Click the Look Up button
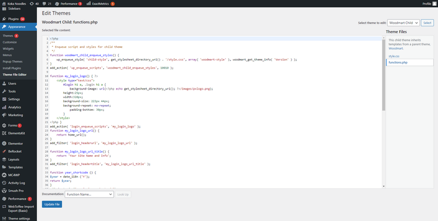Viewport: 438px width, 221px height. pos(123,194)
